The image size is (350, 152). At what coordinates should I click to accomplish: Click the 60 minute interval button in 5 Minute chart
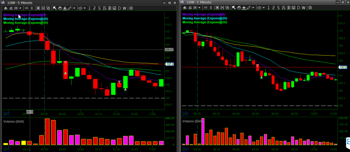[x=114, y=8]
